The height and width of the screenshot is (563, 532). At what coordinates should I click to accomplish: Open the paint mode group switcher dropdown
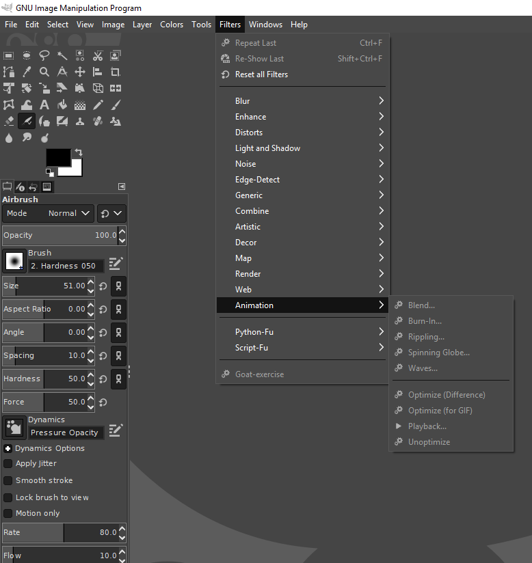[x=111, y=213]
